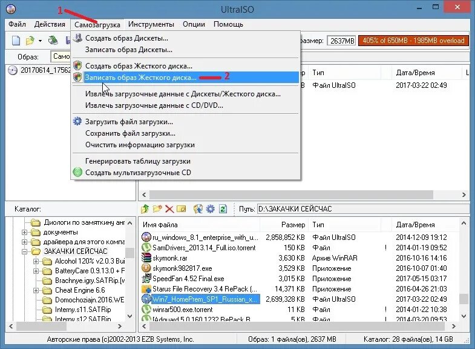Click the skymonk.rar archive icon

tap(146, 258)
